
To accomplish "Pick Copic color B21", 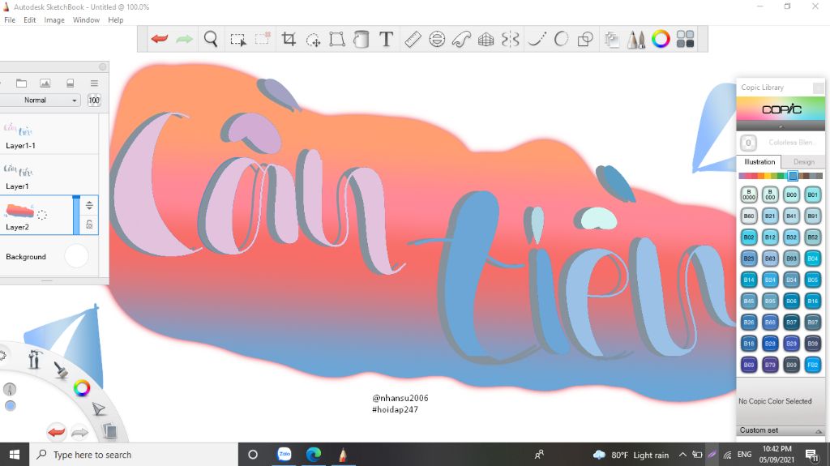I will 770,216.
